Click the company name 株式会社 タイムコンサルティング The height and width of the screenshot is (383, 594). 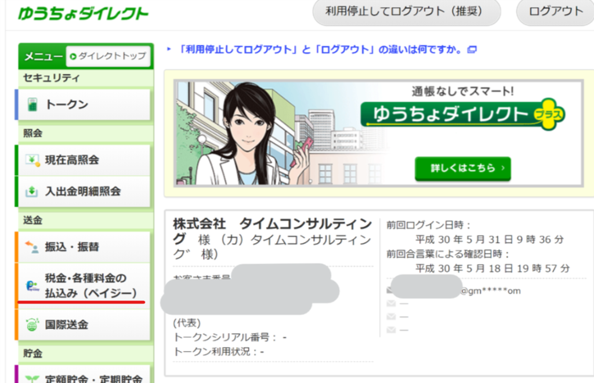click(272, 231)
